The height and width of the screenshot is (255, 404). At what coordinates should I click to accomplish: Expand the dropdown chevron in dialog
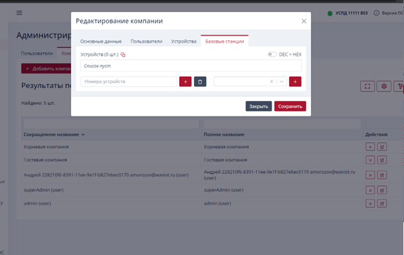pyautogui.click(x=281, y=82)
